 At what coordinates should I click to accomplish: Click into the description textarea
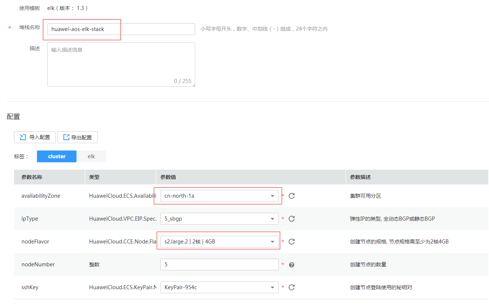[121, 65]
